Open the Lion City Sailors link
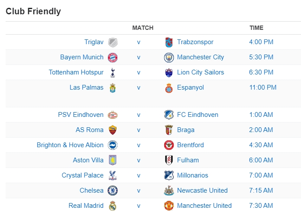The width and height of the screenshot is (301, 213). coord(201,72)
